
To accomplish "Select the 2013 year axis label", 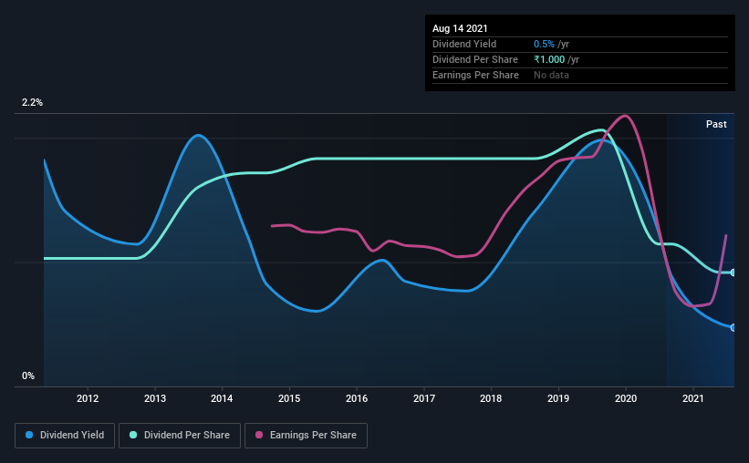I will [155, 398].
